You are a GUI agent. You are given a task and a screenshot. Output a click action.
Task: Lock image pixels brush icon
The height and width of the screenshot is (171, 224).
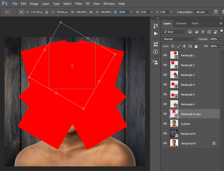(x=179, y=46)
